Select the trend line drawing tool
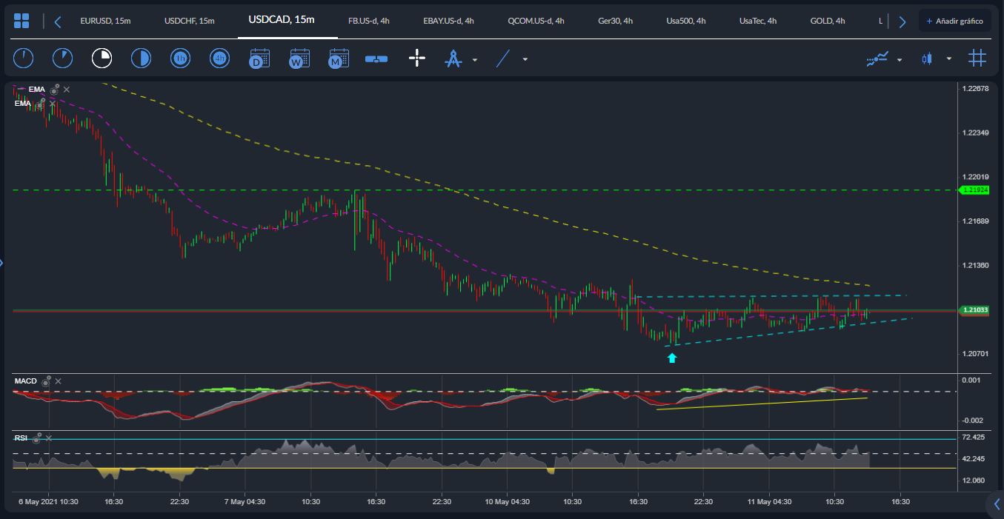Viewport: 1004px width, 519px height. 503,58
